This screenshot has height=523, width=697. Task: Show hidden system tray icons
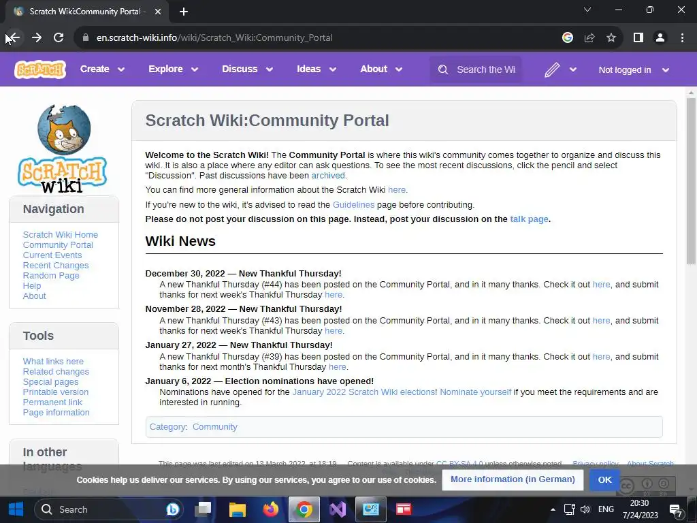[x=553, y=509]
